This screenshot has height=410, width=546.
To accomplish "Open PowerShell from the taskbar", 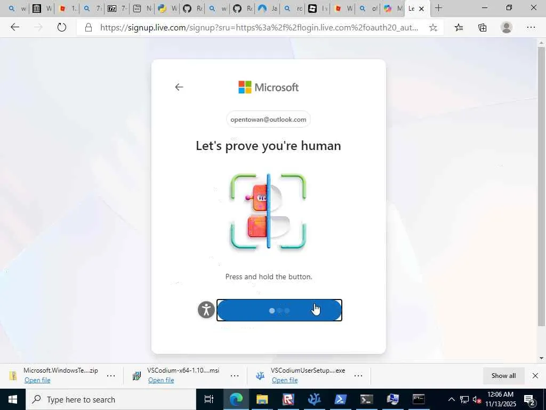I will point(340,399).
